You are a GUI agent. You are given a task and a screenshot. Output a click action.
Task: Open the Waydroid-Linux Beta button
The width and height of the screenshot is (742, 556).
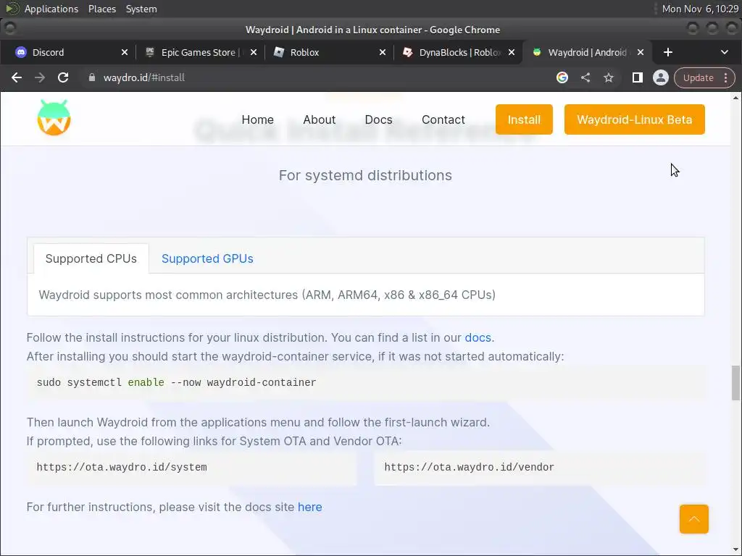point(634,119)
